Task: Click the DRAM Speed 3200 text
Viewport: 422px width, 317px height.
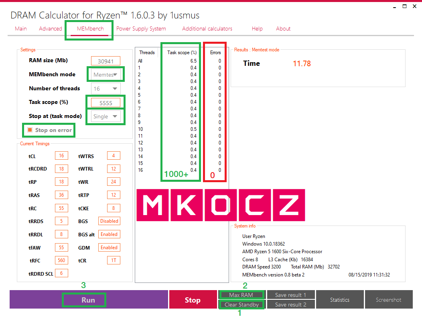Action: tap(261, 266)
